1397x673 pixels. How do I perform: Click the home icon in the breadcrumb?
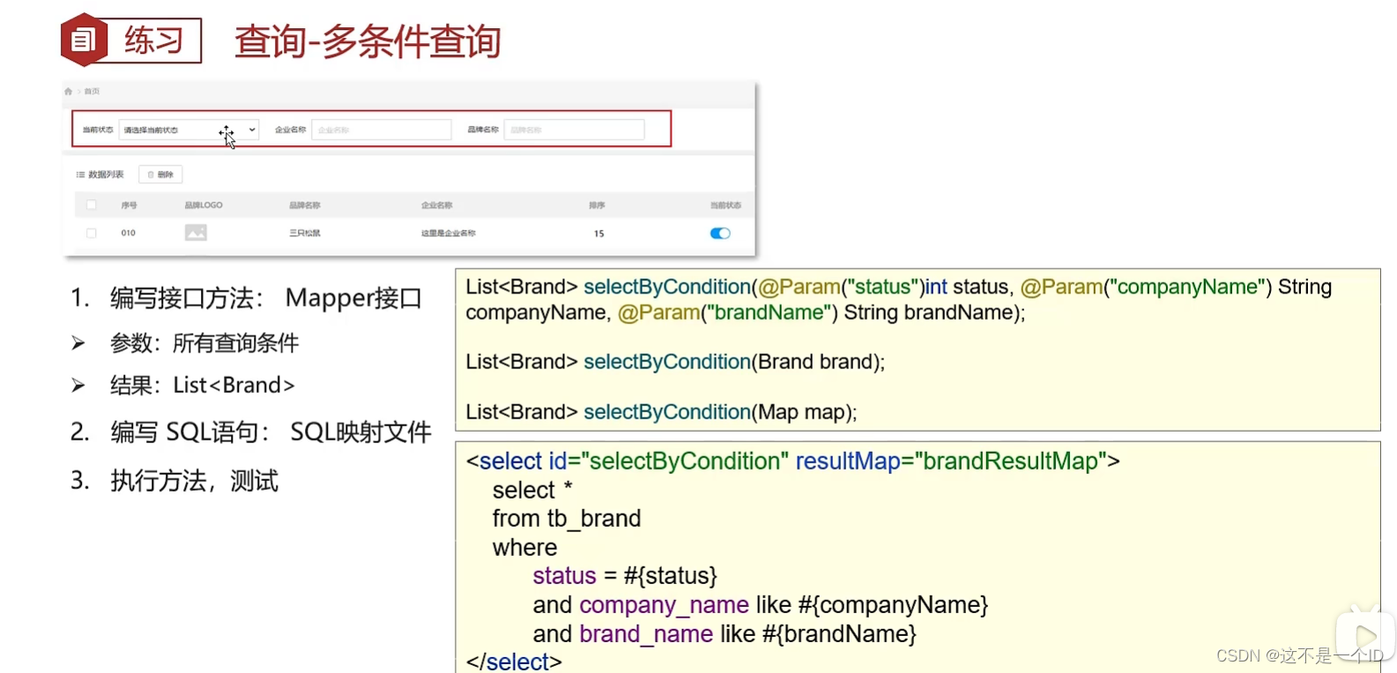pyautogui.click(x=68, y=92)
